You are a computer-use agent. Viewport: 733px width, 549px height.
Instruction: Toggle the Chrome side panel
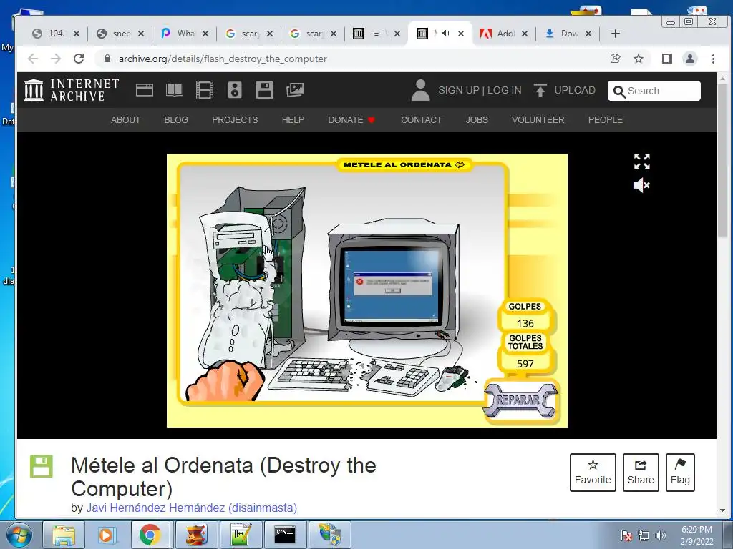pyautogui.click(x=667, y=59)
